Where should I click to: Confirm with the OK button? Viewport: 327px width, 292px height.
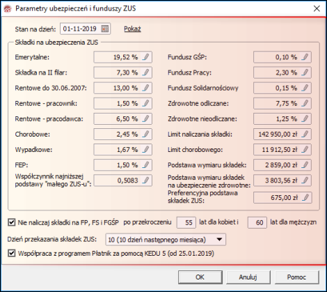tap(200, 277)
